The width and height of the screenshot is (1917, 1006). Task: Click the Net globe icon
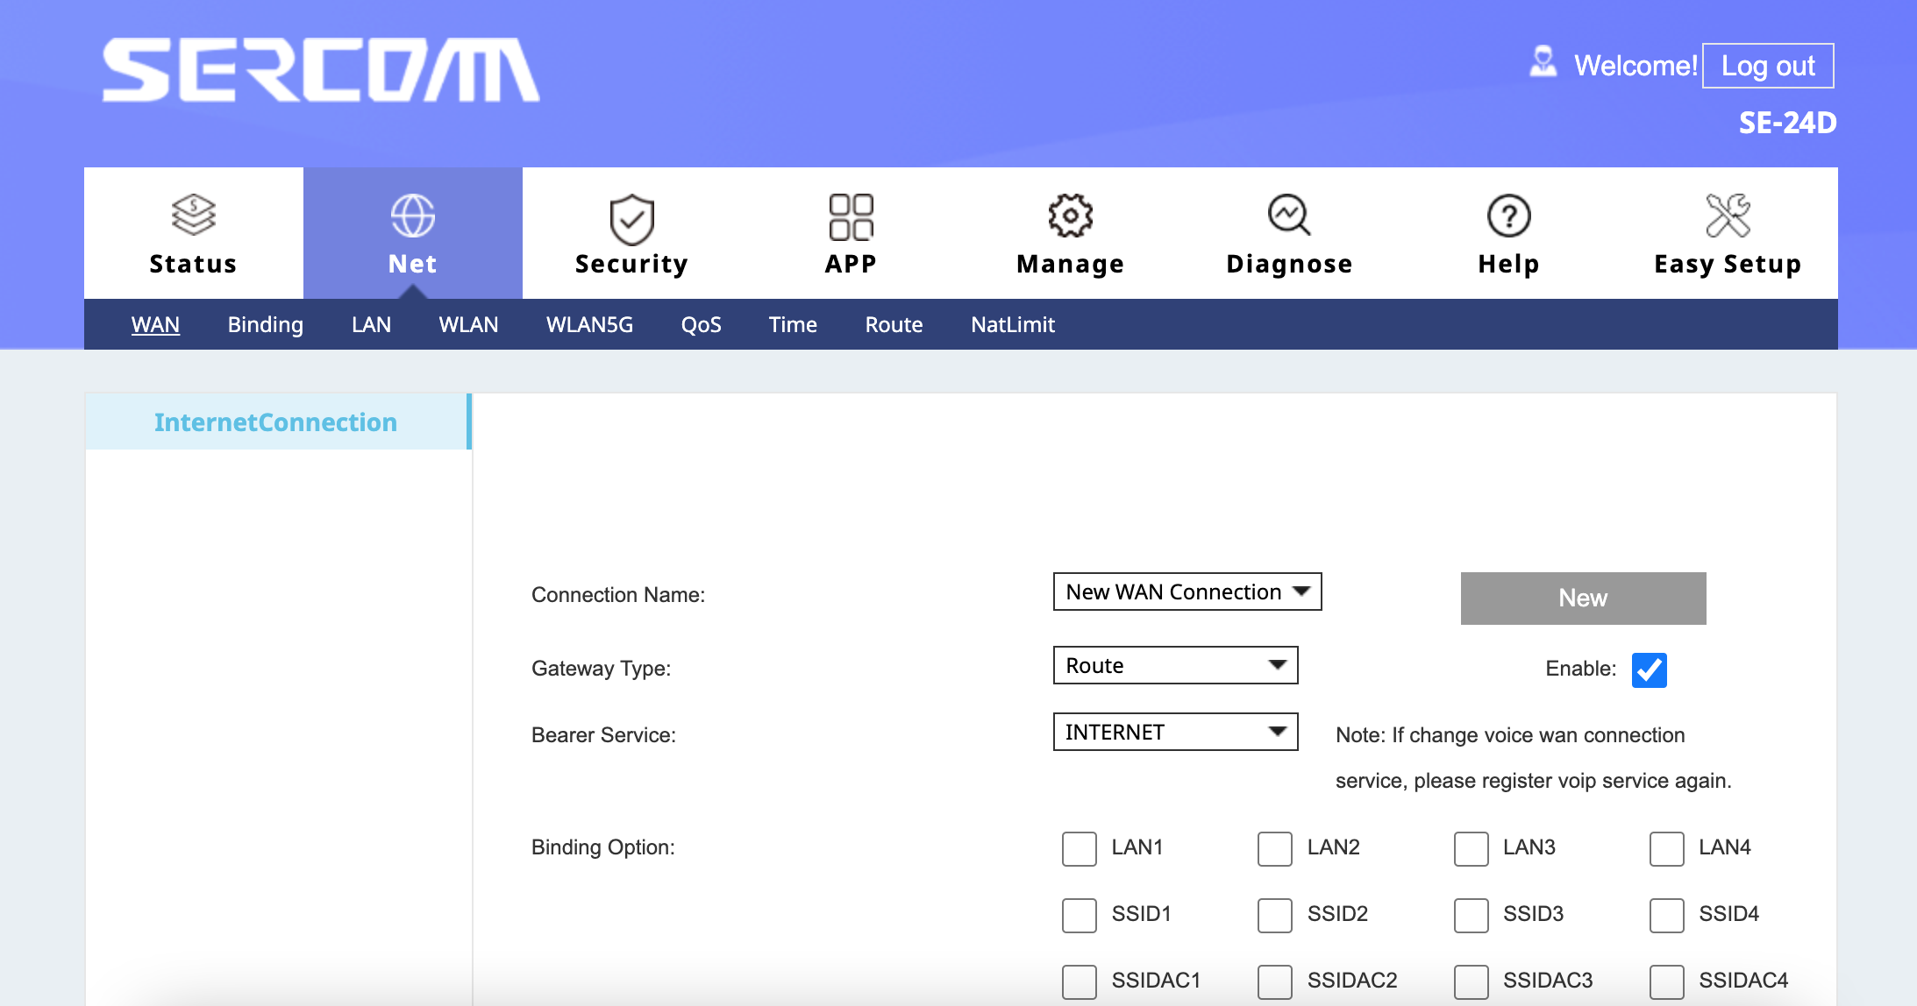pyautogui.click(x=412, y=216)
